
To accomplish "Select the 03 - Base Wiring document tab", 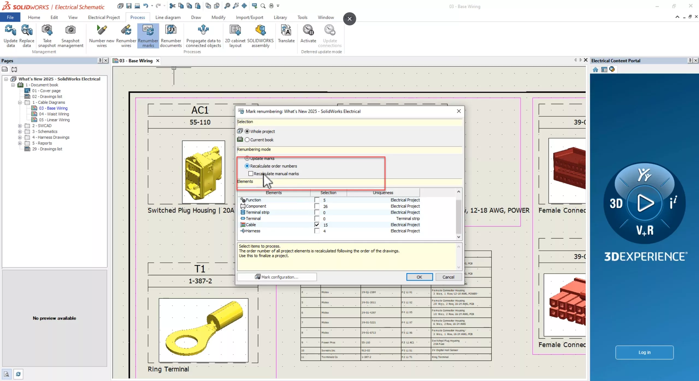I will [x=136, y=61].
